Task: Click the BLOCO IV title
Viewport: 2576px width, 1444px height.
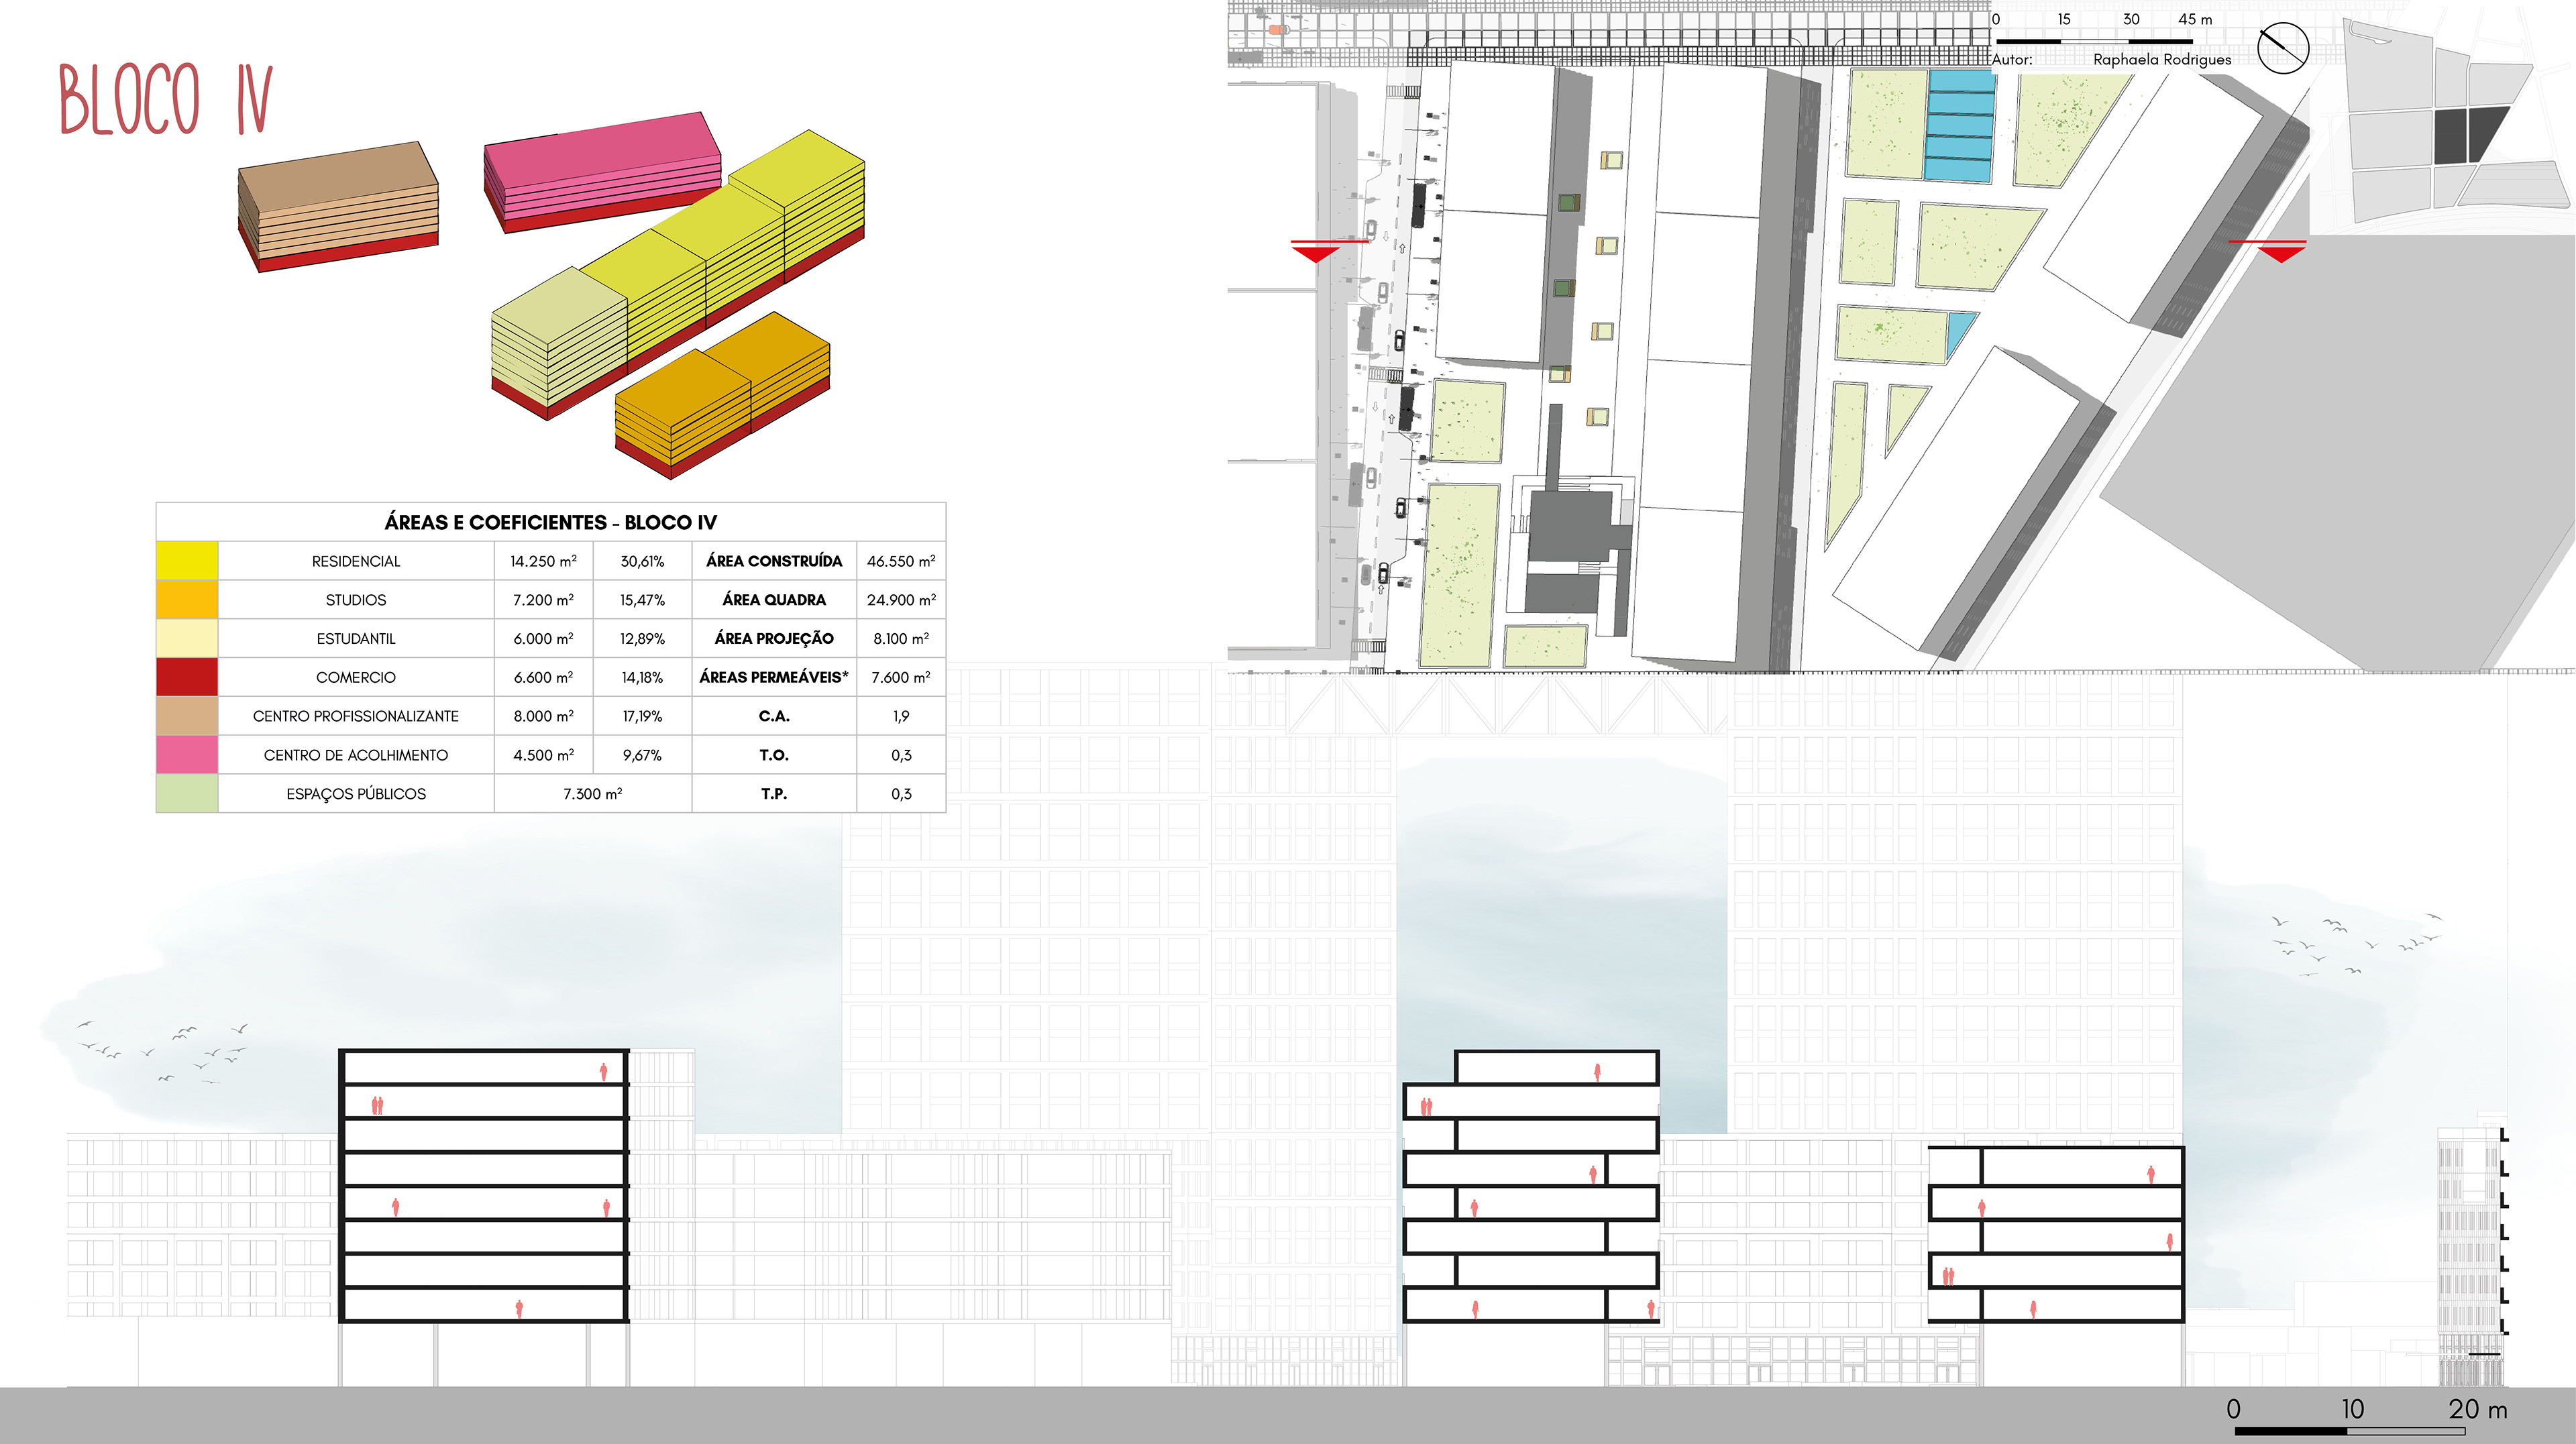Action: click(x=166, y=98)
